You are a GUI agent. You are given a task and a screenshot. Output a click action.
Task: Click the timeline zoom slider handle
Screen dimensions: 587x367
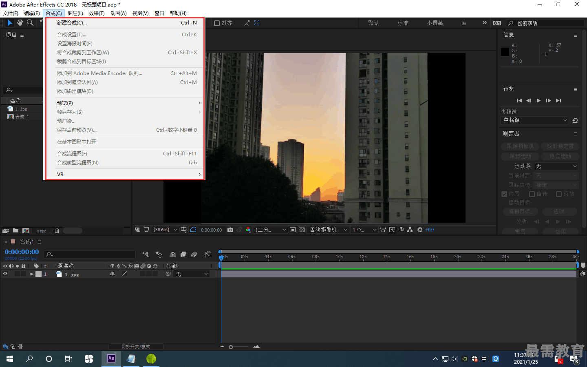(x=231, y=347)
